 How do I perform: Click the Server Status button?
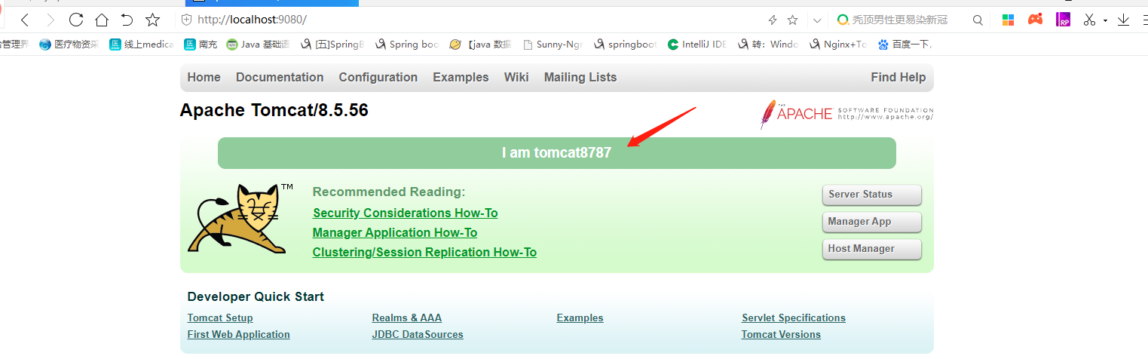871,195
